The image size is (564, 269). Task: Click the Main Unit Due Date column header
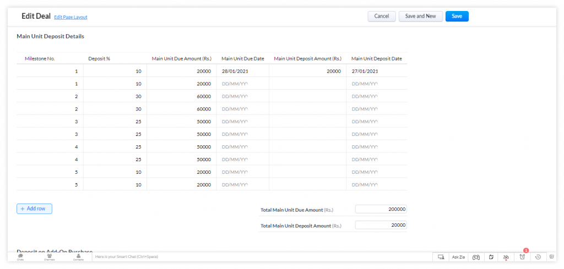click(243, 58)
